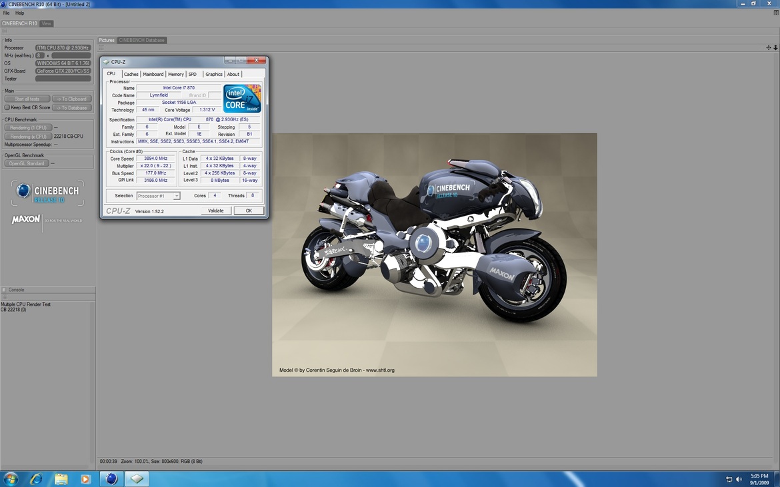Click the Processor info field
780x487 pixels.
[x=63, y=48]
